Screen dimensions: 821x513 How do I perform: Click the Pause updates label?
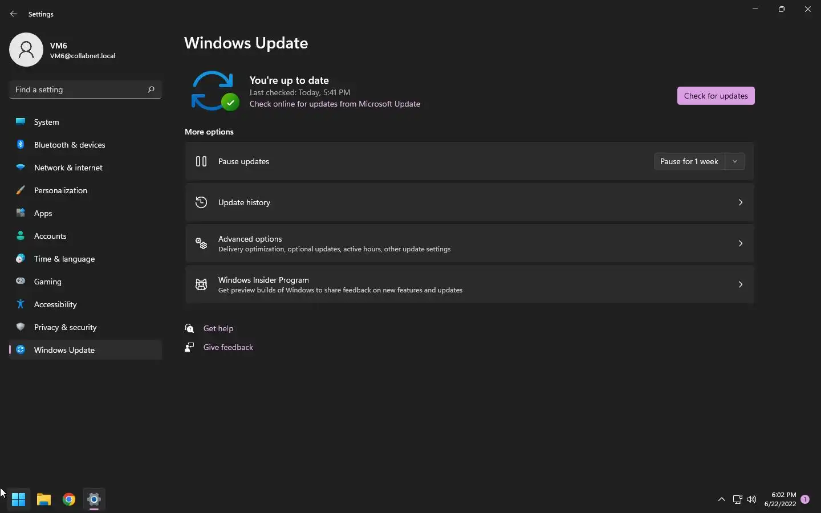point(243,161)
